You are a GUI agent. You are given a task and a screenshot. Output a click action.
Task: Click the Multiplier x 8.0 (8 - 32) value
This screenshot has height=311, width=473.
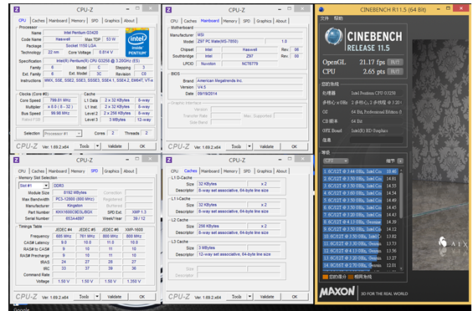(59, 107)
